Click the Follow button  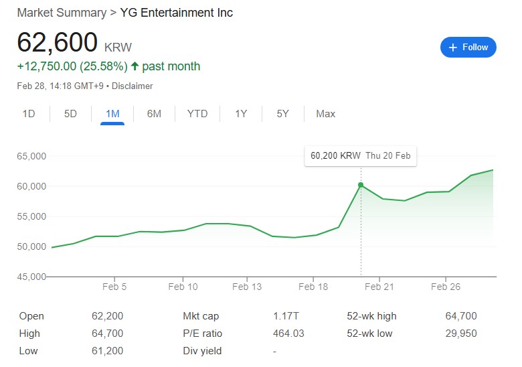point(468,47)
